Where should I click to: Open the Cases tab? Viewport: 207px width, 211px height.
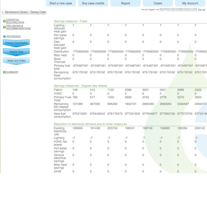coord(158,3)
